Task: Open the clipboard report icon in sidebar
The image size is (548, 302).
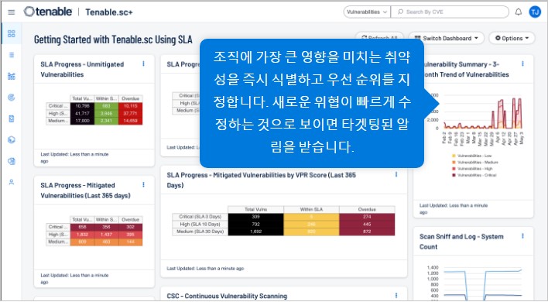Action: [x=11, y=118]
